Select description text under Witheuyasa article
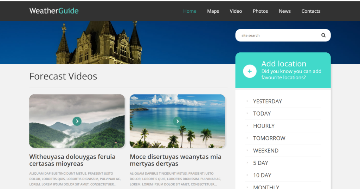The image size is (360, 189). (75, 179)
